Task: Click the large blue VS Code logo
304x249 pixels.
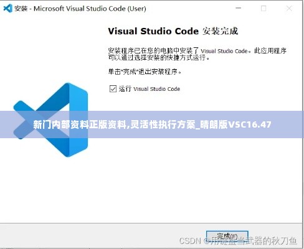Action: tap(50, 120)
